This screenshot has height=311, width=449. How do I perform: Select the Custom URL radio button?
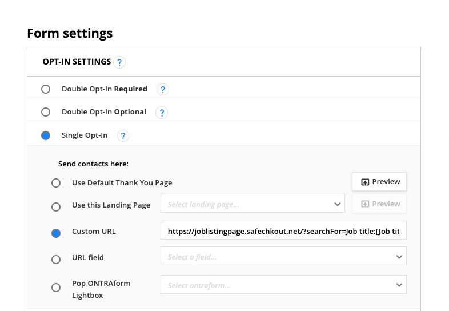56,233
